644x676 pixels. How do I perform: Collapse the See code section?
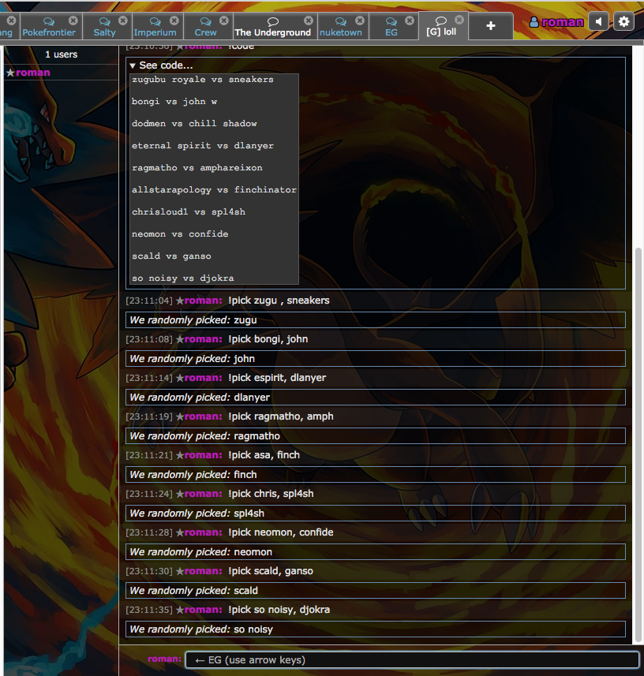tap(161, 65)
